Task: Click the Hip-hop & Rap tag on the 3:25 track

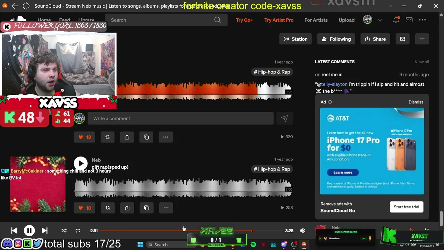Action: point(272,72)
